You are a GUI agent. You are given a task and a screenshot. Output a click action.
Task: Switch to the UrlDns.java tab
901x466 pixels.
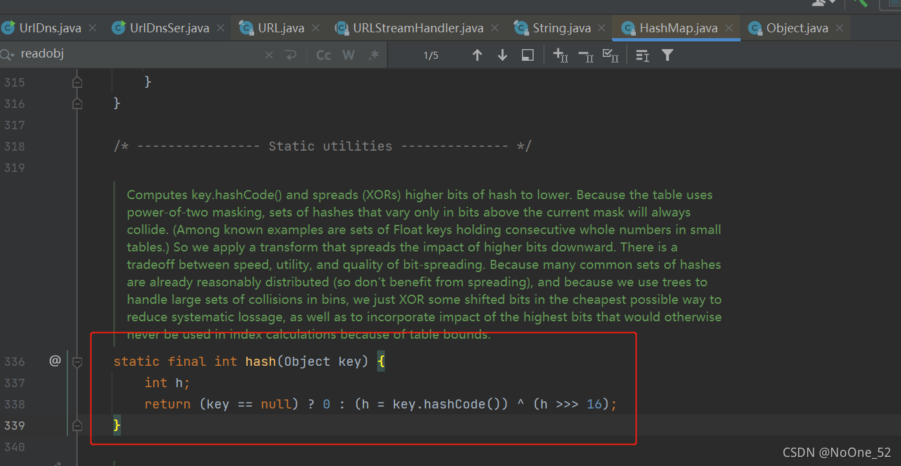coord(50,28)
